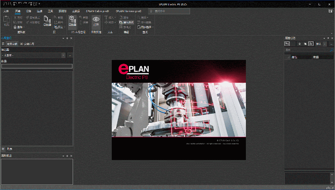Open the default scheme dropdown in properties panel

coord(325,44)
